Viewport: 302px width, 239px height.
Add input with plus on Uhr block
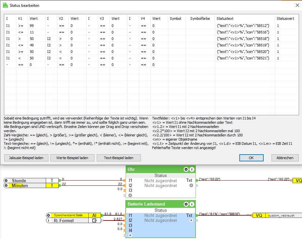(x=130, y=195)
